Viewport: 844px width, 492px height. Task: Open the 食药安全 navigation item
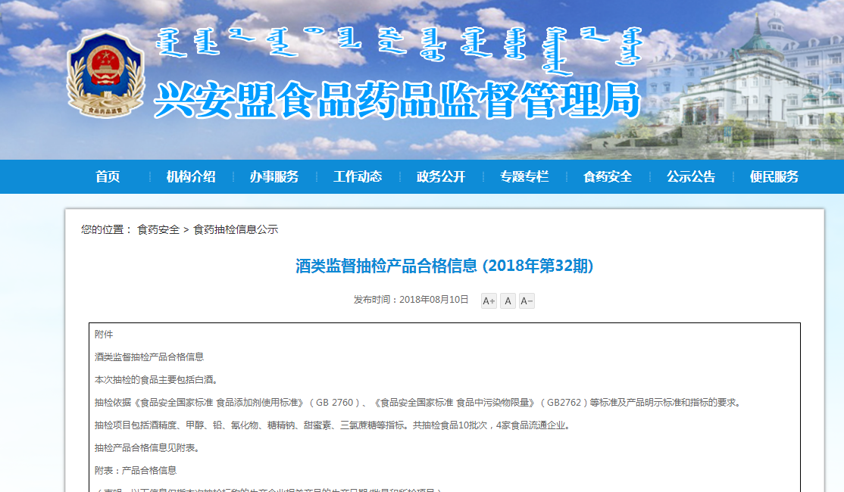pos(608,176)
